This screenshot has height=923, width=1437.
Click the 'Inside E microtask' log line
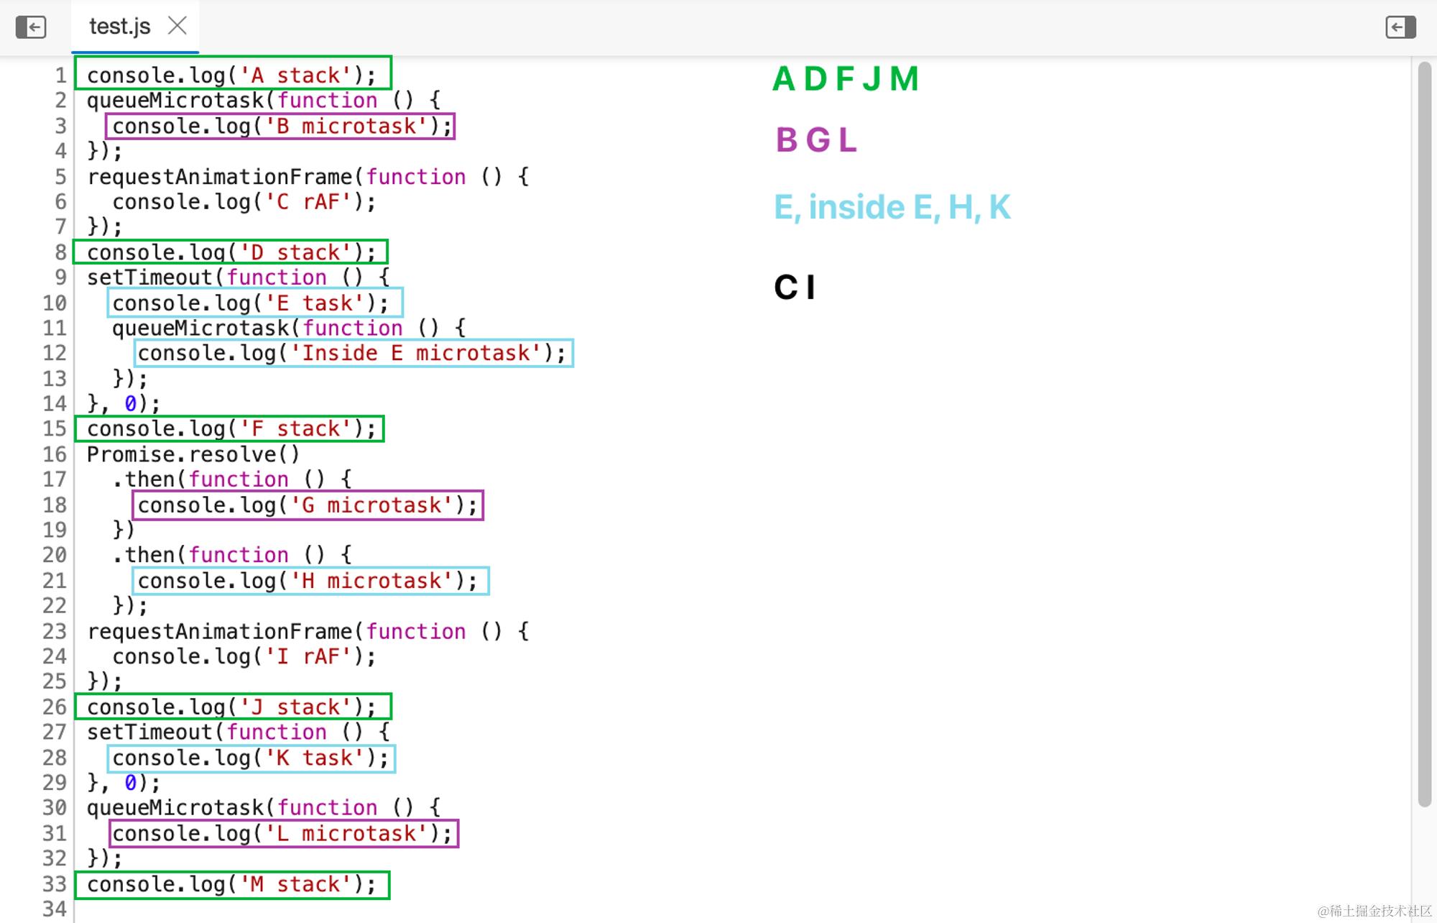pos(352,353)
